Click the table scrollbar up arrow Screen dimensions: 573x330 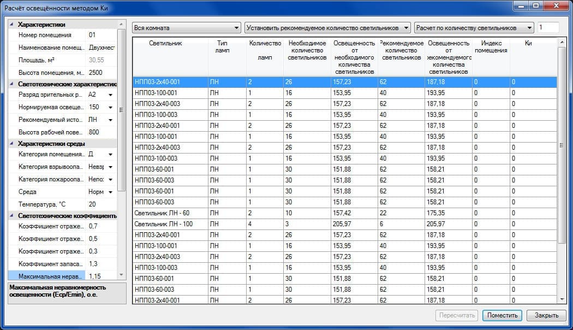tap(562, 43)
